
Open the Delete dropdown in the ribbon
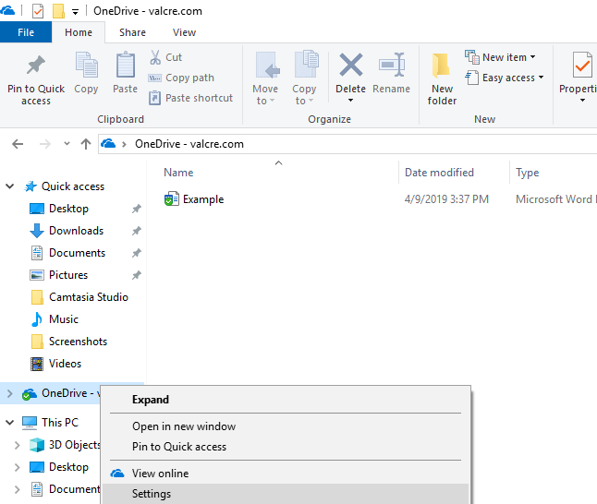(x=351, y=100)
